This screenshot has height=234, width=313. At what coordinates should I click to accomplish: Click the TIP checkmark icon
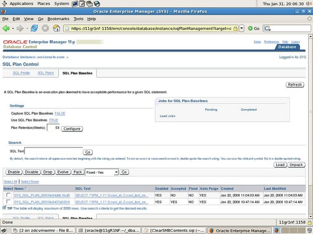[x=4, y=208]
